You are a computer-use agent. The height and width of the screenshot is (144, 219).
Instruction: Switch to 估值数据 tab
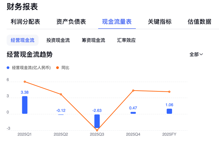199,22
